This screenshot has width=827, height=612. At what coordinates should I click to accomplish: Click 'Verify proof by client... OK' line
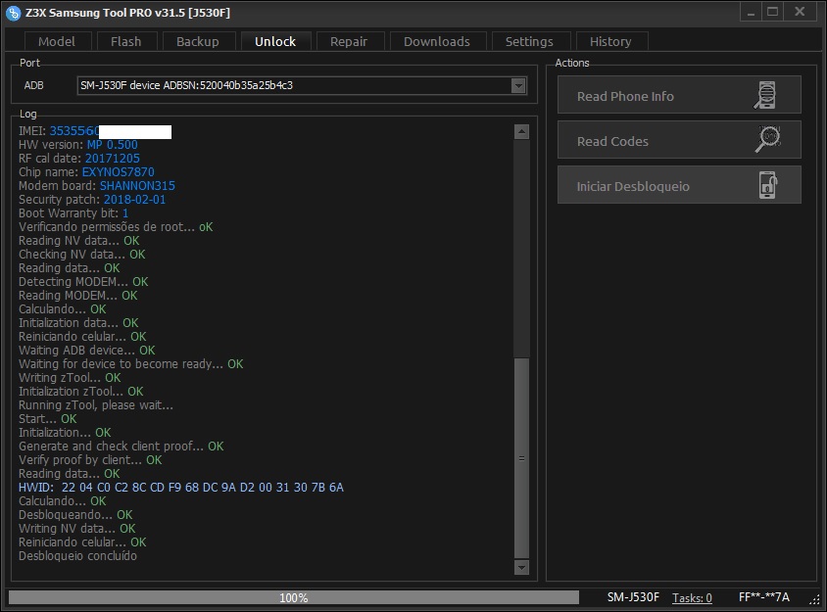(90, 459)
